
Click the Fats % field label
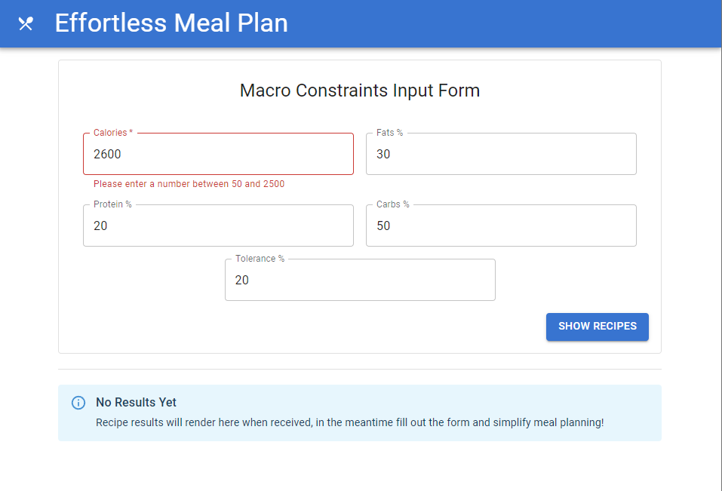point(389,133)
